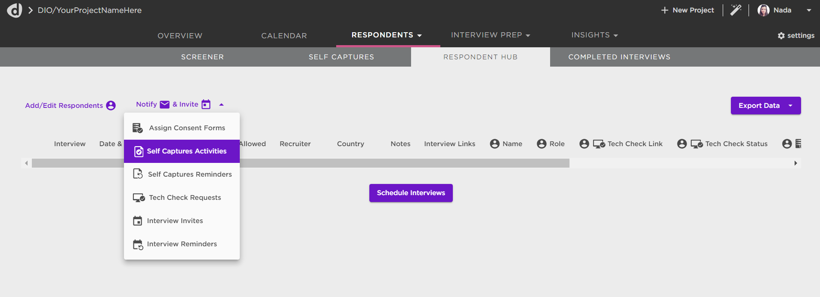Click the Notify envelope icon

click(164, 104)
